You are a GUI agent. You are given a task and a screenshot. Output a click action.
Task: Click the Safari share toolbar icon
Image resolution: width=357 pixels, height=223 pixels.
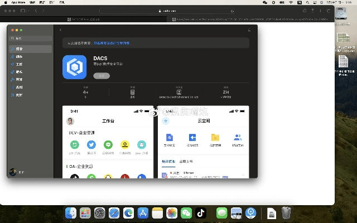pyautogui.click(x=312, y=11)
